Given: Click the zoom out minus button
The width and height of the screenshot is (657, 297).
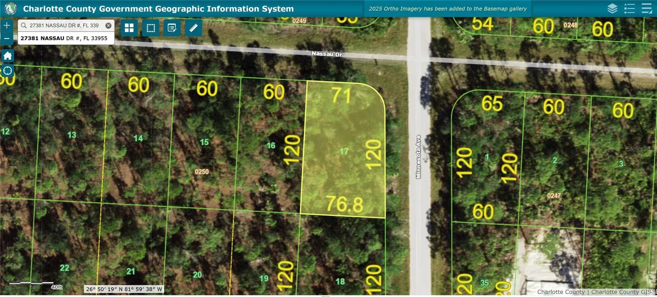Looking at the screenshot, I should pos(7,39).
